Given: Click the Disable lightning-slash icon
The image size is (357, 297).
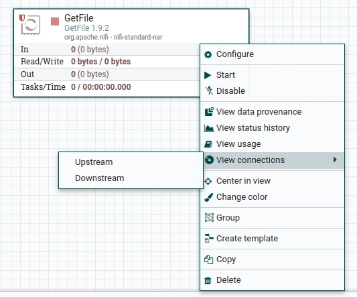Looking at the screenshot, I should (209, 91).
